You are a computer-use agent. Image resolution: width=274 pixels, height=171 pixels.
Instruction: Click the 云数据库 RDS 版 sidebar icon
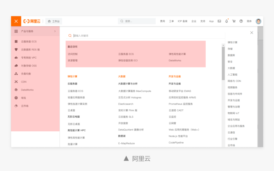pos(16,50)
